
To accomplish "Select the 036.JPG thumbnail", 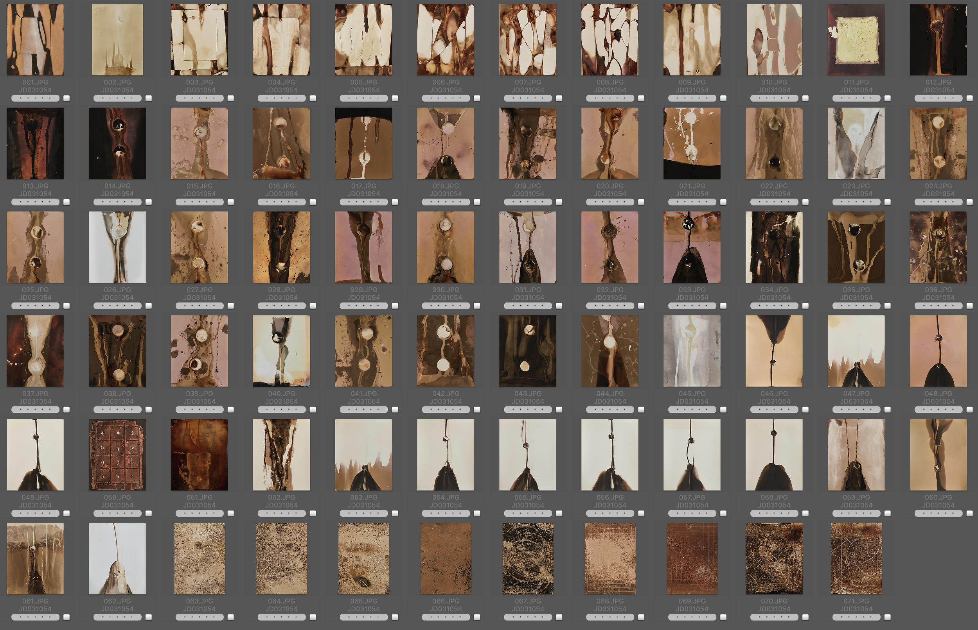I will coord(938,247).
